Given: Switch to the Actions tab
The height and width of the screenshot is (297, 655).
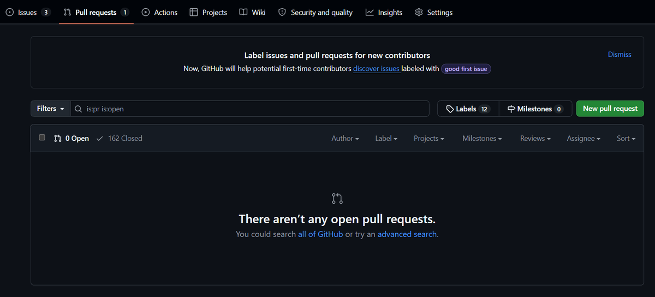Looking at the screenshot, I should tap(159, 12).
